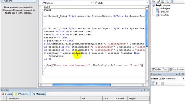Click the View Code icon in Solution Explorer
This screenshot has height=104, width=185.
click(168, 1)
